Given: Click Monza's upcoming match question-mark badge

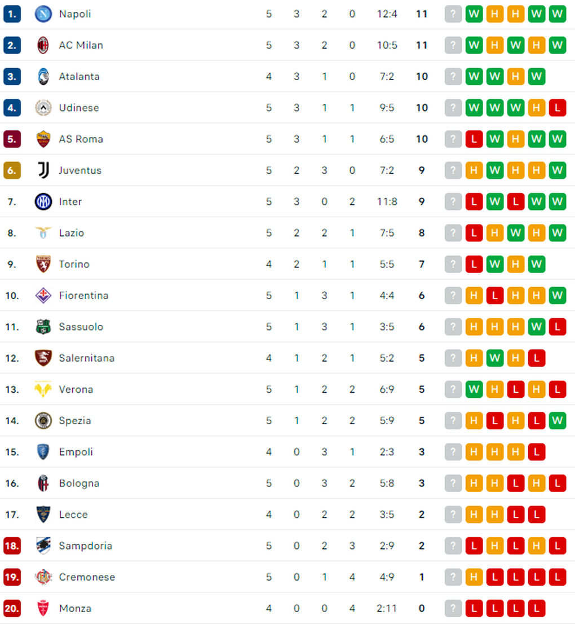Looking at the screenshot, I should coord(453,608).
